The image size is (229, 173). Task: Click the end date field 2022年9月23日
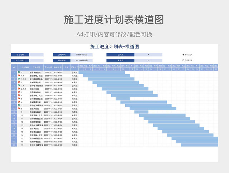pyautogui.click(x=82, y=60)
